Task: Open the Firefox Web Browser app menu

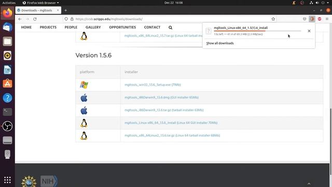Action: (40, 3)
